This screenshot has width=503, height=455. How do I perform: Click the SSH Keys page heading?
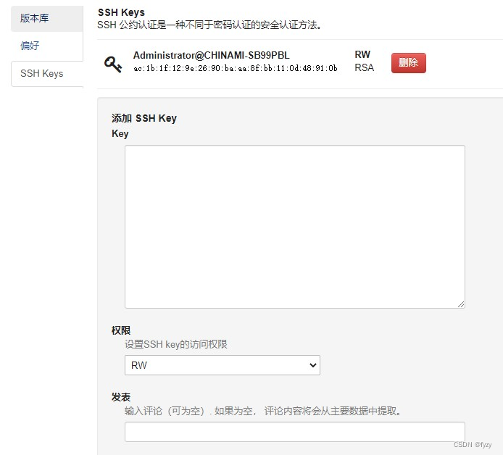(121, 12)
